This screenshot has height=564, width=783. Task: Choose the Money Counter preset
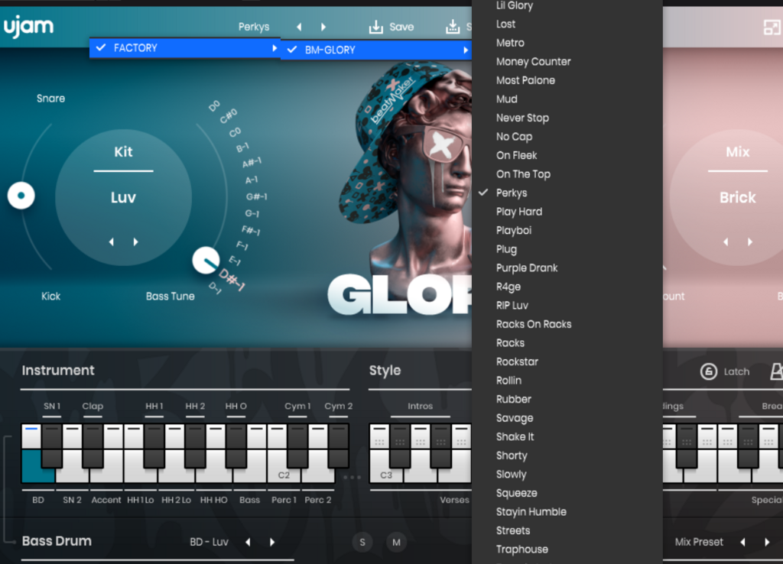(x=567, y=61)
